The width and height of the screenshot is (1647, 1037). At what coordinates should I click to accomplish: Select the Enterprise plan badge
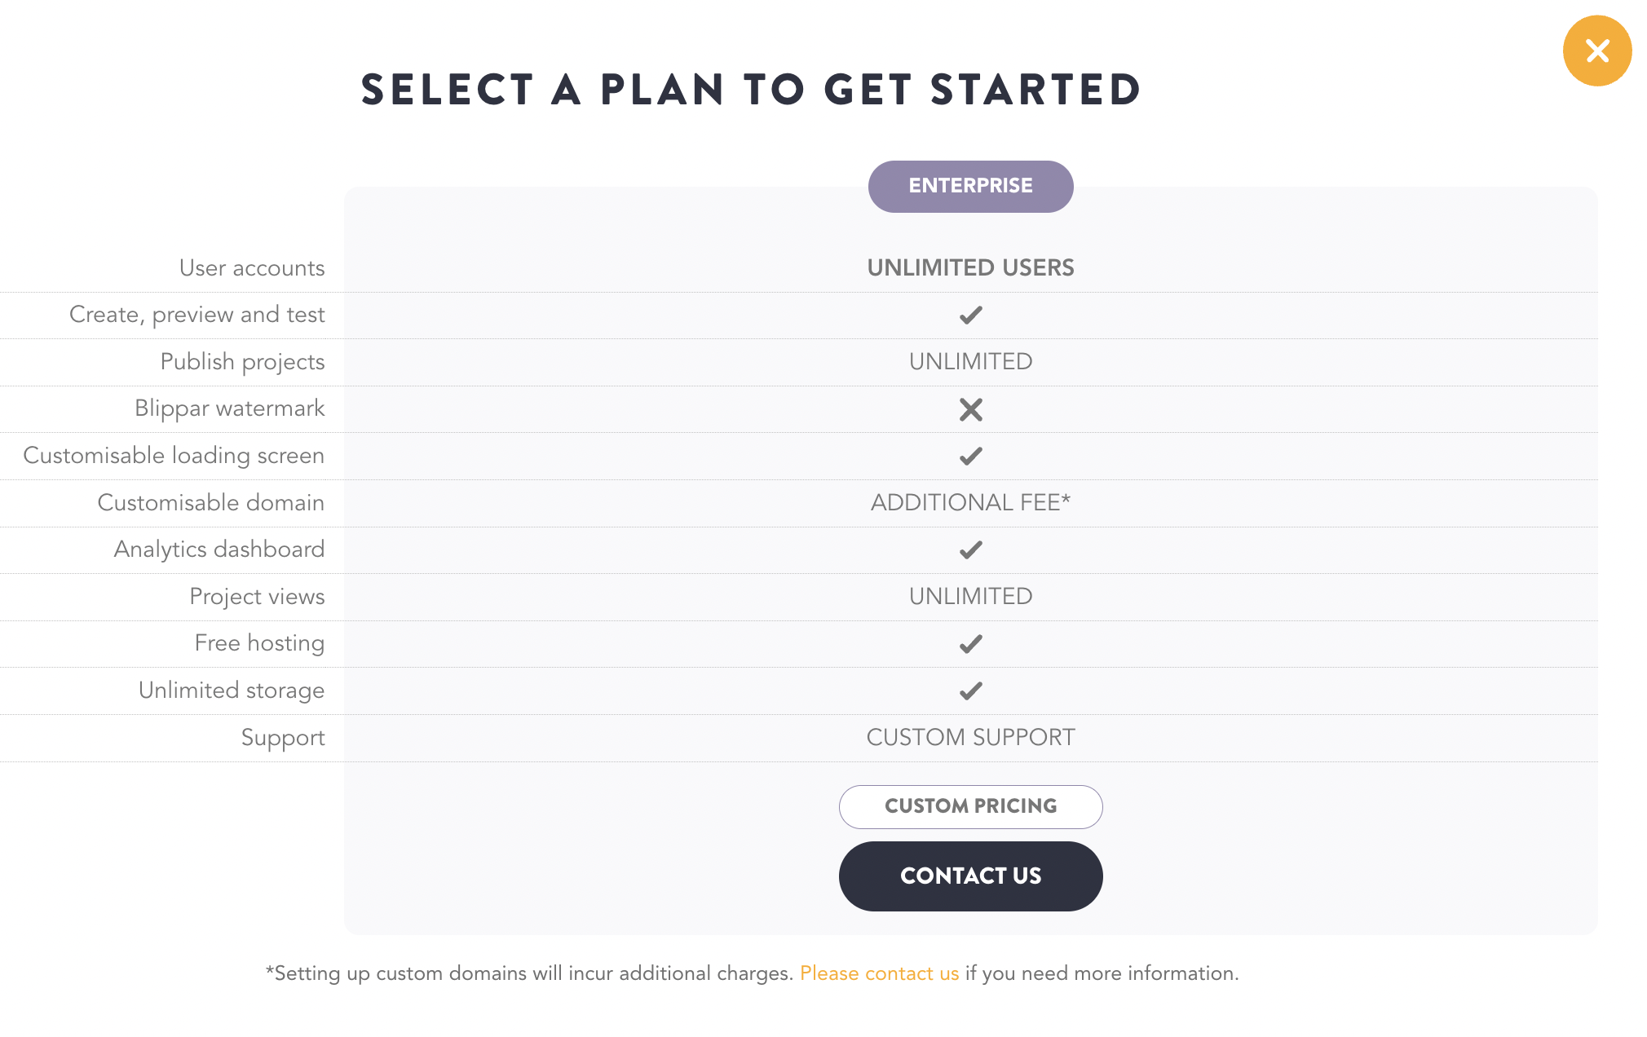point(970,186)
